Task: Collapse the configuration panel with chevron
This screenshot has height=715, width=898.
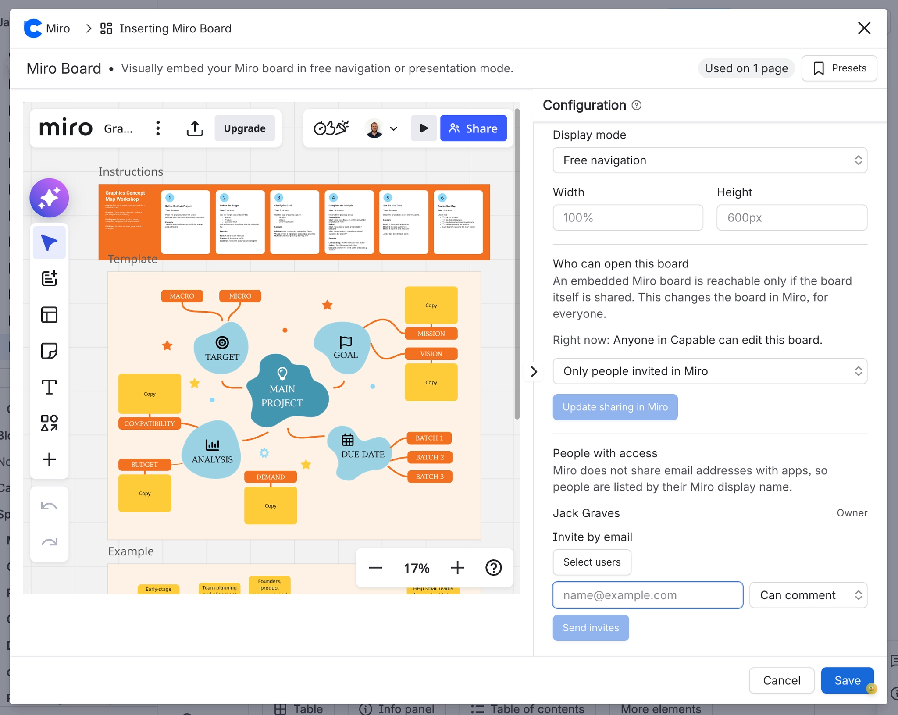Action: click(x=533, y=371)
